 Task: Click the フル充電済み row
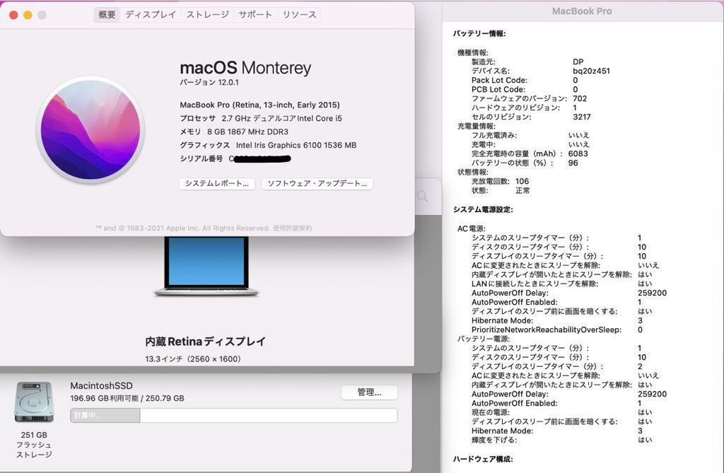(530, 135)
